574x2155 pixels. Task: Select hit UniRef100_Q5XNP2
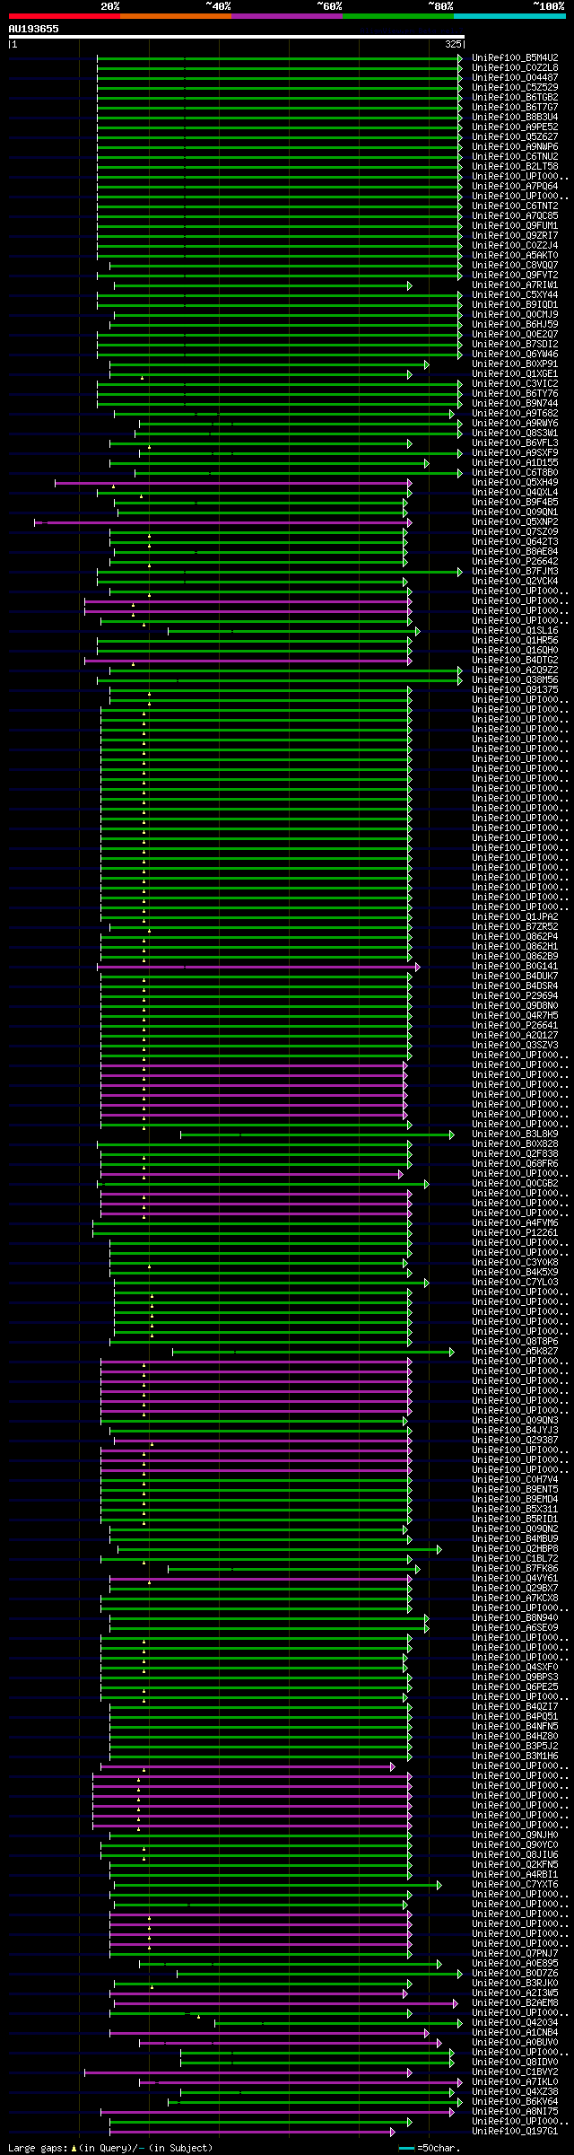coord(515,521)
